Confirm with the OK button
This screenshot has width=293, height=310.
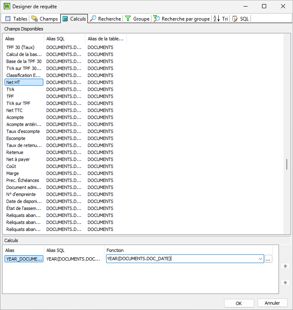tap(239, 303)
